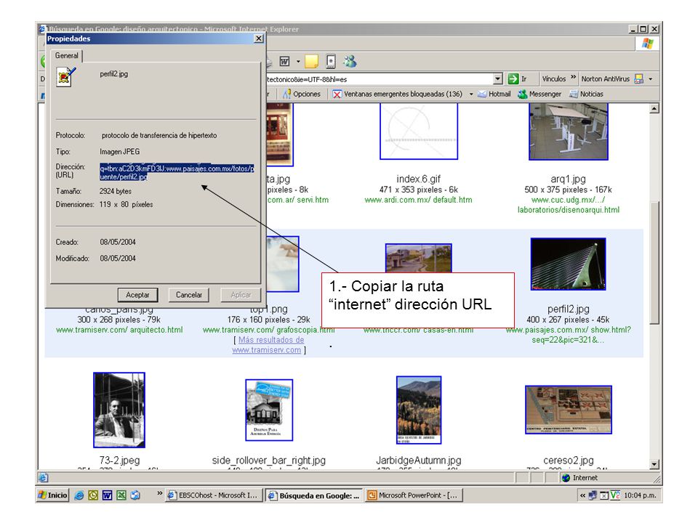The width and height of the screenshot is (698, 523).
Task: Click the Internet zone globe in status bar
Action: [566, 478]
